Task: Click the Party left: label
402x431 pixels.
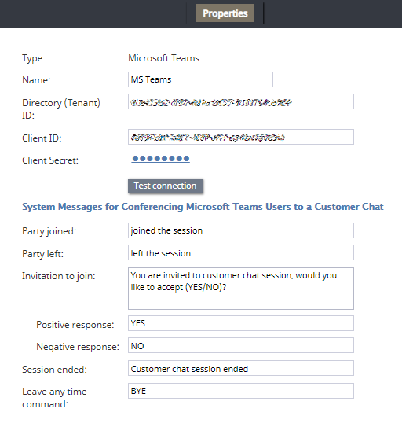Action: point(42,254)
